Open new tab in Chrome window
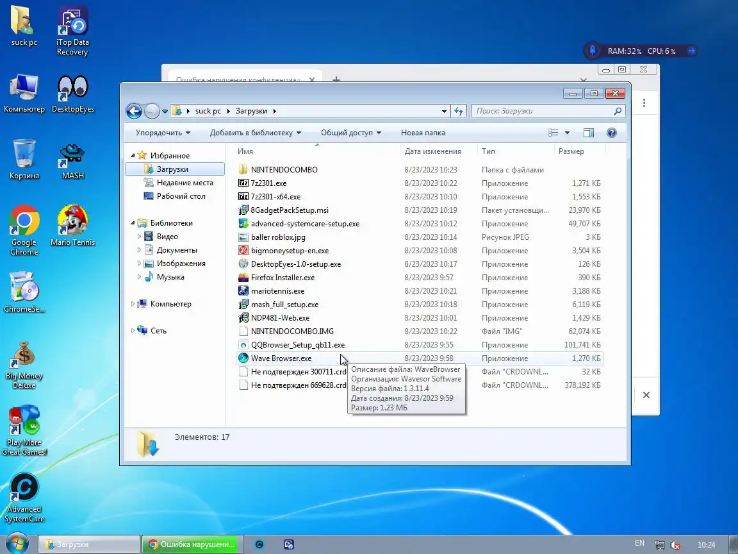Screen dimensions: 738x554 (x=336, y=79)
